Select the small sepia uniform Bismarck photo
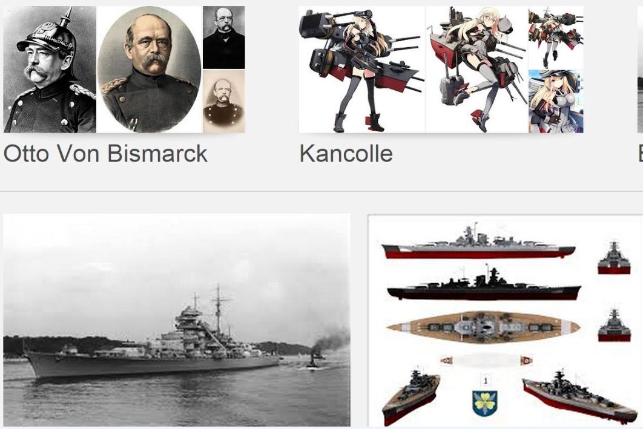 pyautogui.click(x=224, y=102)
